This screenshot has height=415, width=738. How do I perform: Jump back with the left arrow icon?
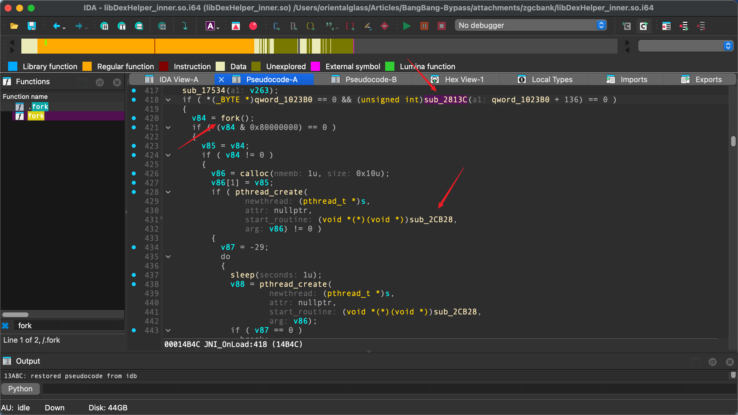click(x=57, y=26)
